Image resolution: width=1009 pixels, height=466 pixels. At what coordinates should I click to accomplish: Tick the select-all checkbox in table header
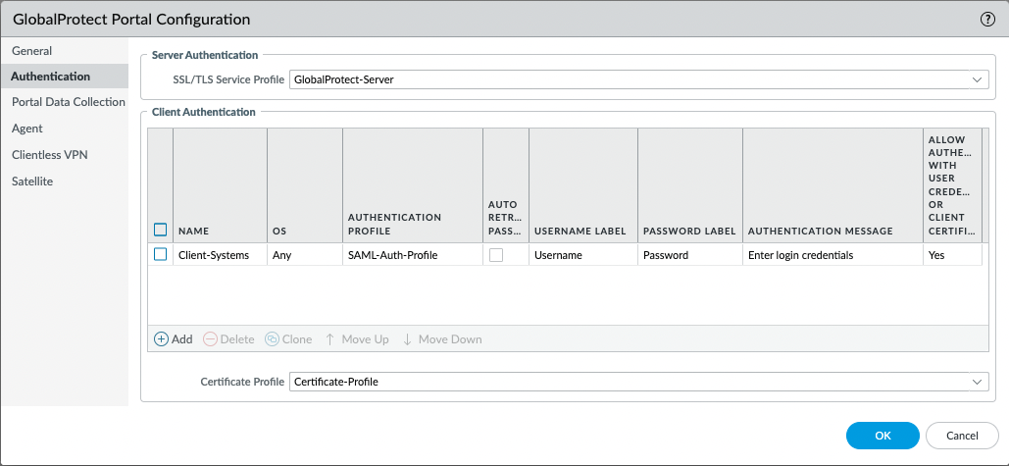pyautogui.click(x=161, y=231)
